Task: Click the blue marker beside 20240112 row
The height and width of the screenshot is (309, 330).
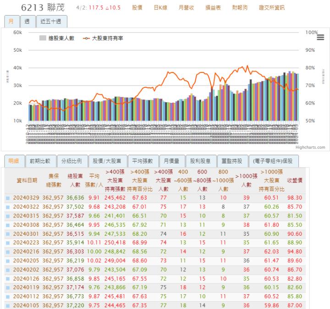Action: [8, 297]
